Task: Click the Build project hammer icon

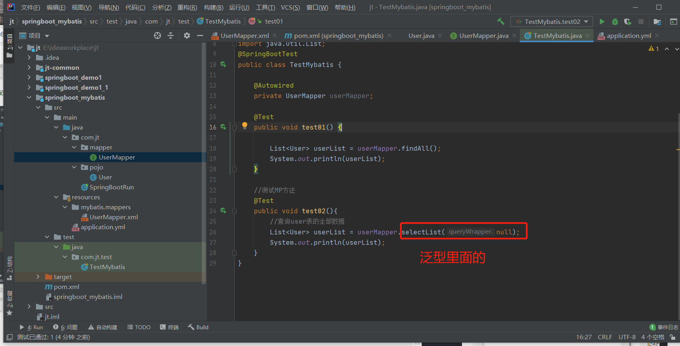Action: pos(501,22)
